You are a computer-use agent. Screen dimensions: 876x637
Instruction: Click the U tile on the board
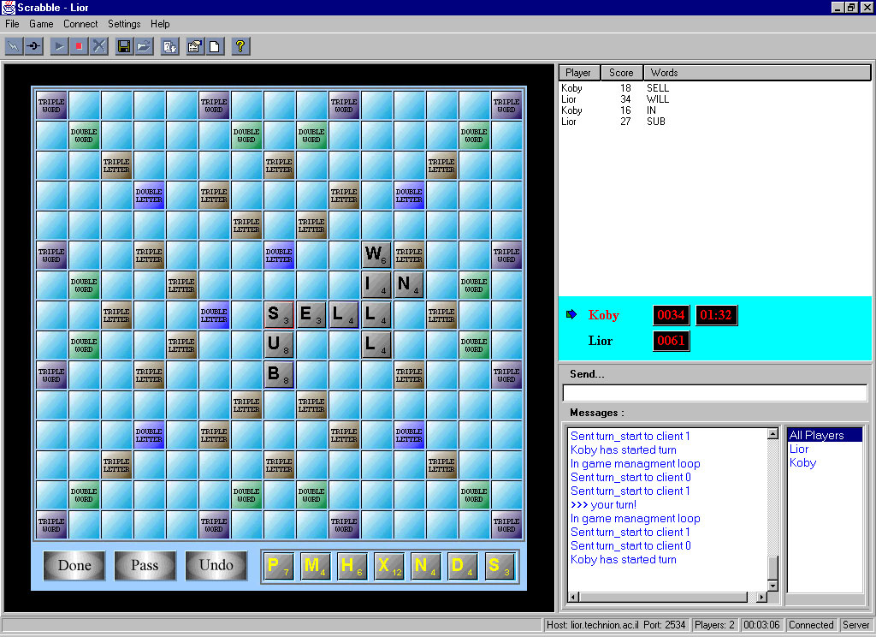click(x=279, y=344)
